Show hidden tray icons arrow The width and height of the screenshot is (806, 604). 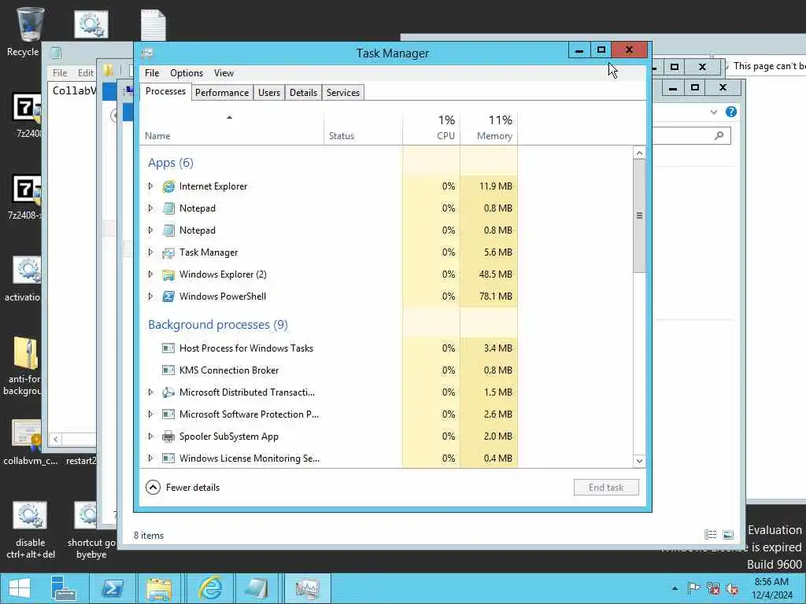[675, 588]
